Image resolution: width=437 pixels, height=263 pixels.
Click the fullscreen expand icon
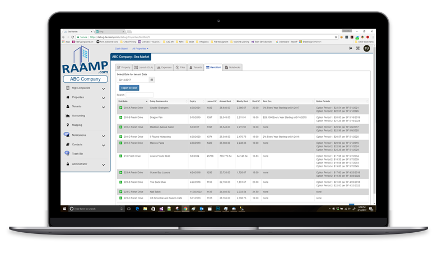pos(358,49)
